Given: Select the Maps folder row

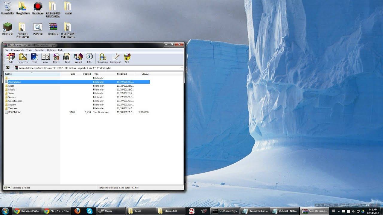Looking at the screenshot, I should 77,86.
